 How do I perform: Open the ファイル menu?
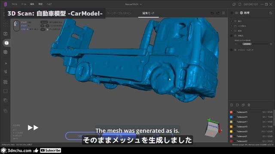coord(14,4)
